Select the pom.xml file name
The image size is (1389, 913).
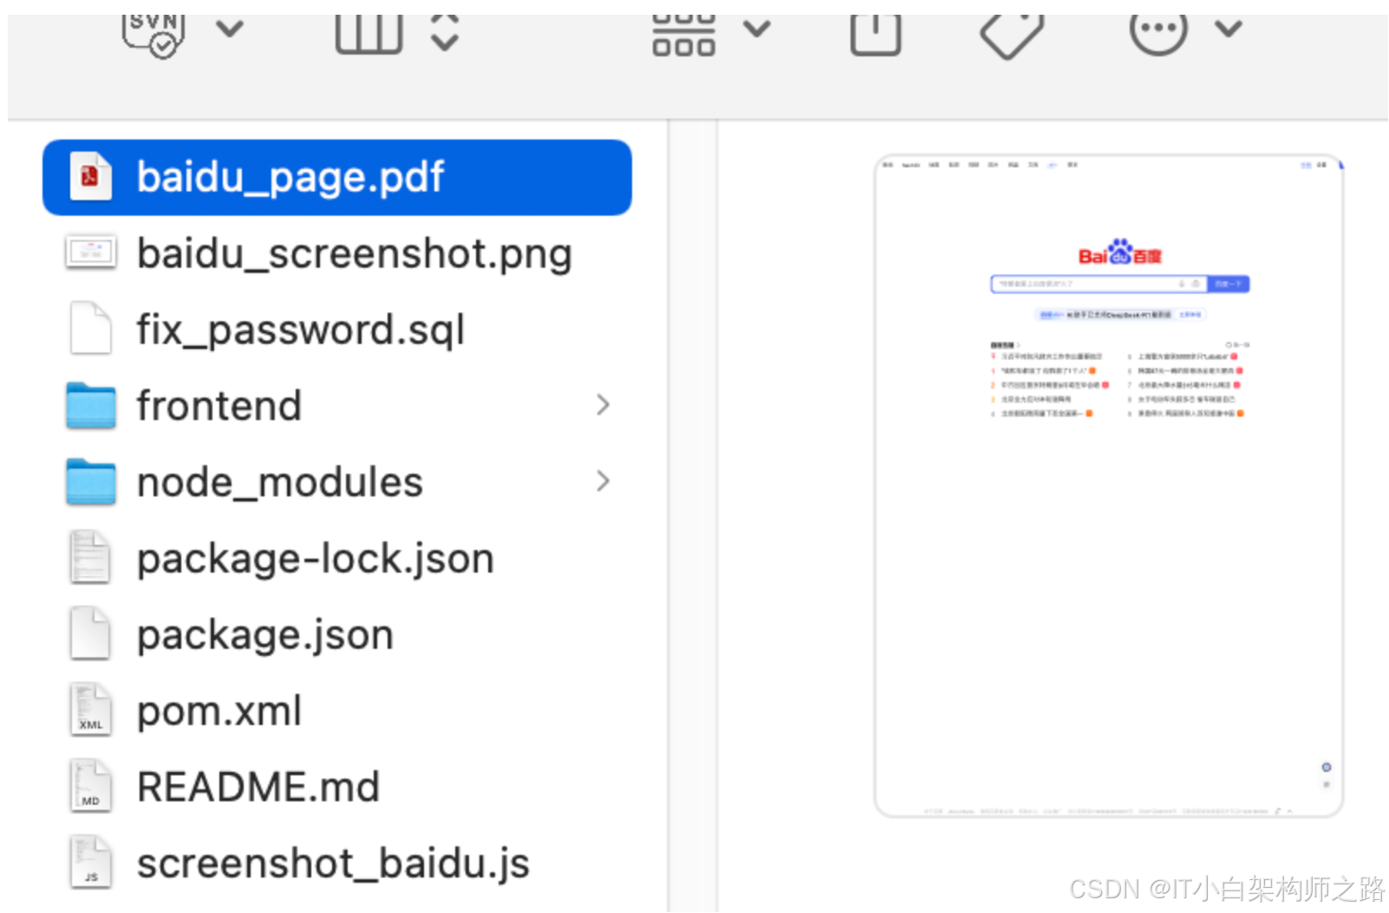[x=219, y=711]
